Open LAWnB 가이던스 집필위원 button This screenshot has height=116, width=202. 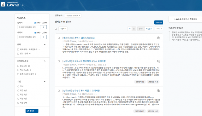[186, 19]
